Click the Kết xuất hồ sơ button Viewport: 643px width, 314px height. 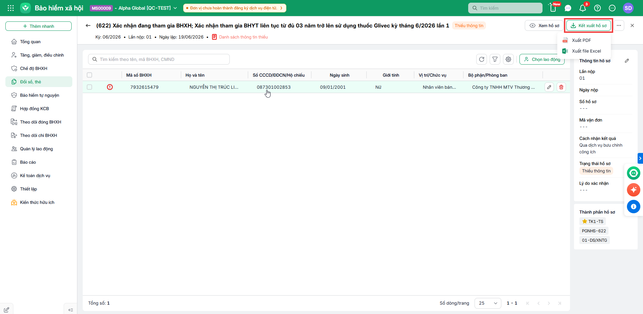coord(588,25)
